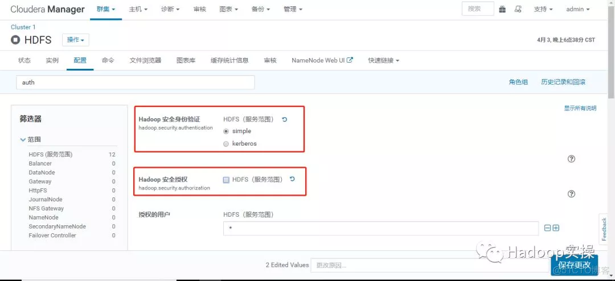Open the 诊断 dropdown menu

(170, 9)
